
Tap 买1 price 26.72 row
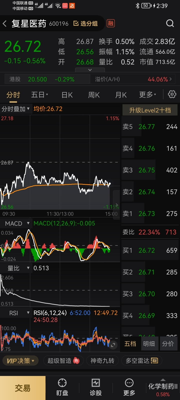click(x=150, y=250)
